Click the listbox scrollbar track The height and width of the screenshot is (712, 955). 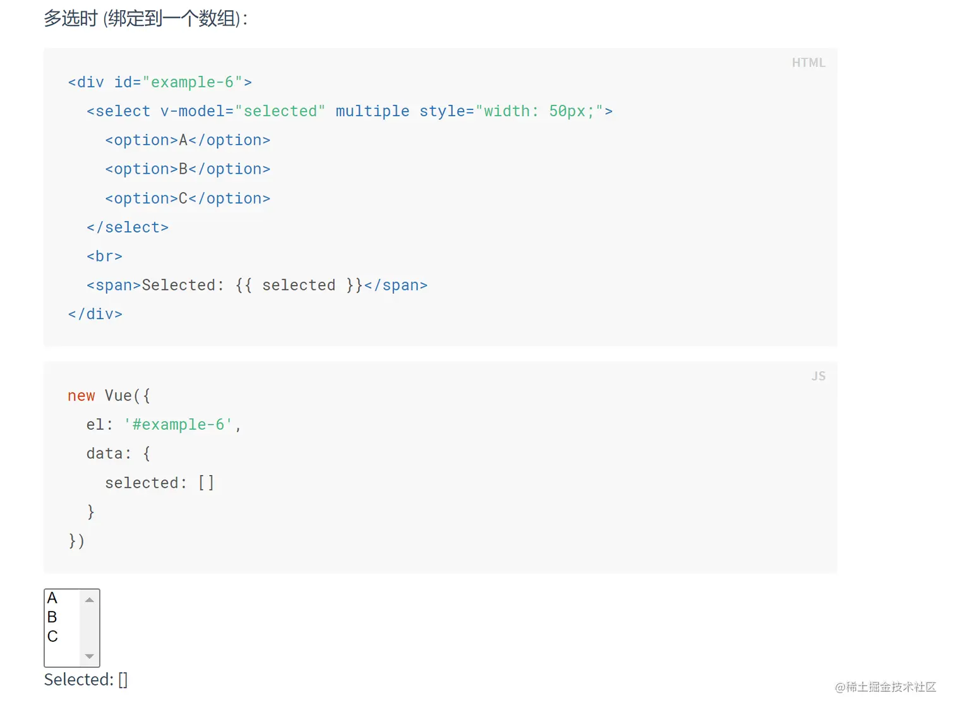point(90,628)
